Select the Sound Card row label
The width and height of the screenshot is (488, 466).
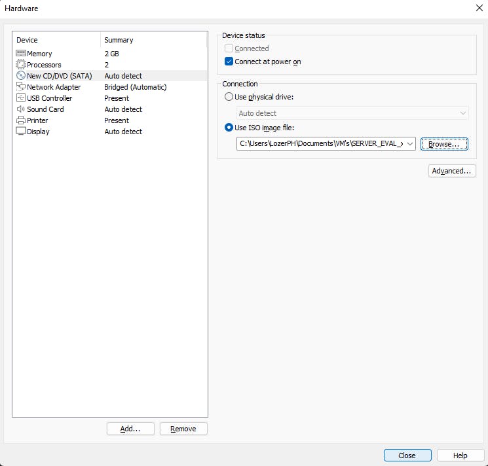pyautogui.click(x=45, y=109)
